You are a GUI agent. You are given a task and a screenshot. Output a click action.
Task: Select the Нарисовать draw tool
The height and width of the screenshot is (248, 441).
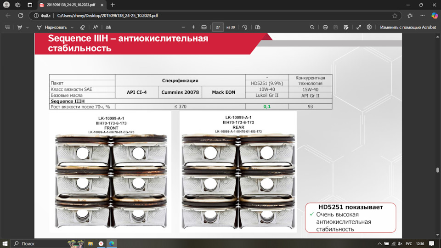click(x=52, y=27)
